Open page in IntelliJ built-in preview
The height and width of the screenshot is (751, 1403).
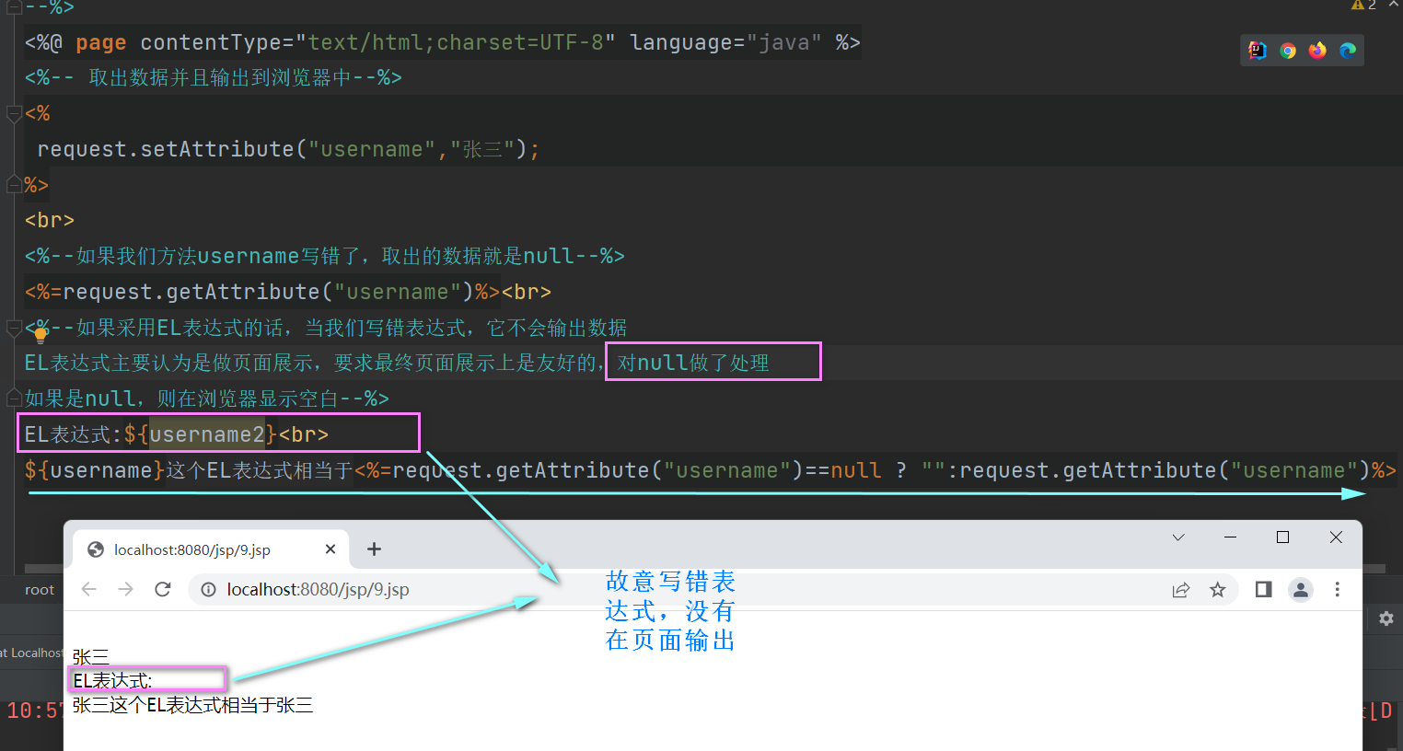[x=1258, y=51]
